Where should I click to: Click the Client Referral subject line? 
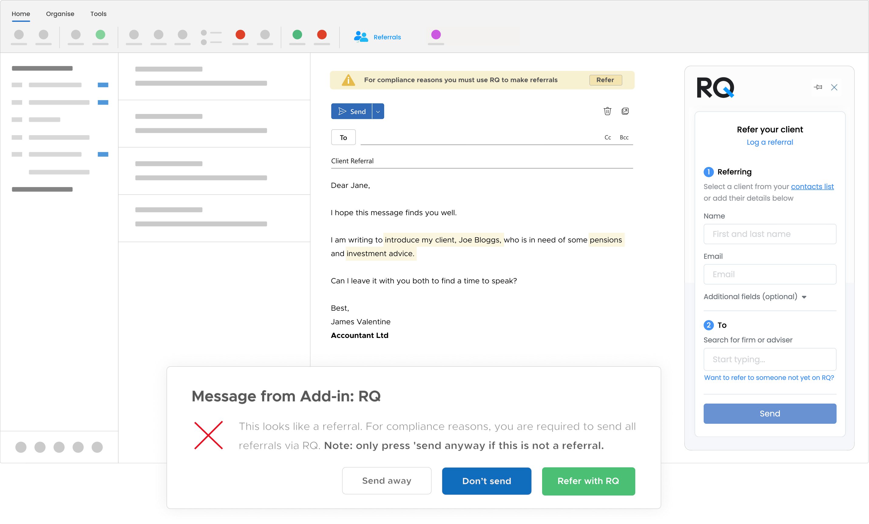coord(482,161)
